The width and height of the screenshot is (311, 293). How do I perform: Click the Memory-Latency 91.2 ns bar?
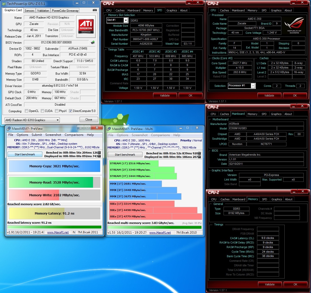[x=54, y=214]
